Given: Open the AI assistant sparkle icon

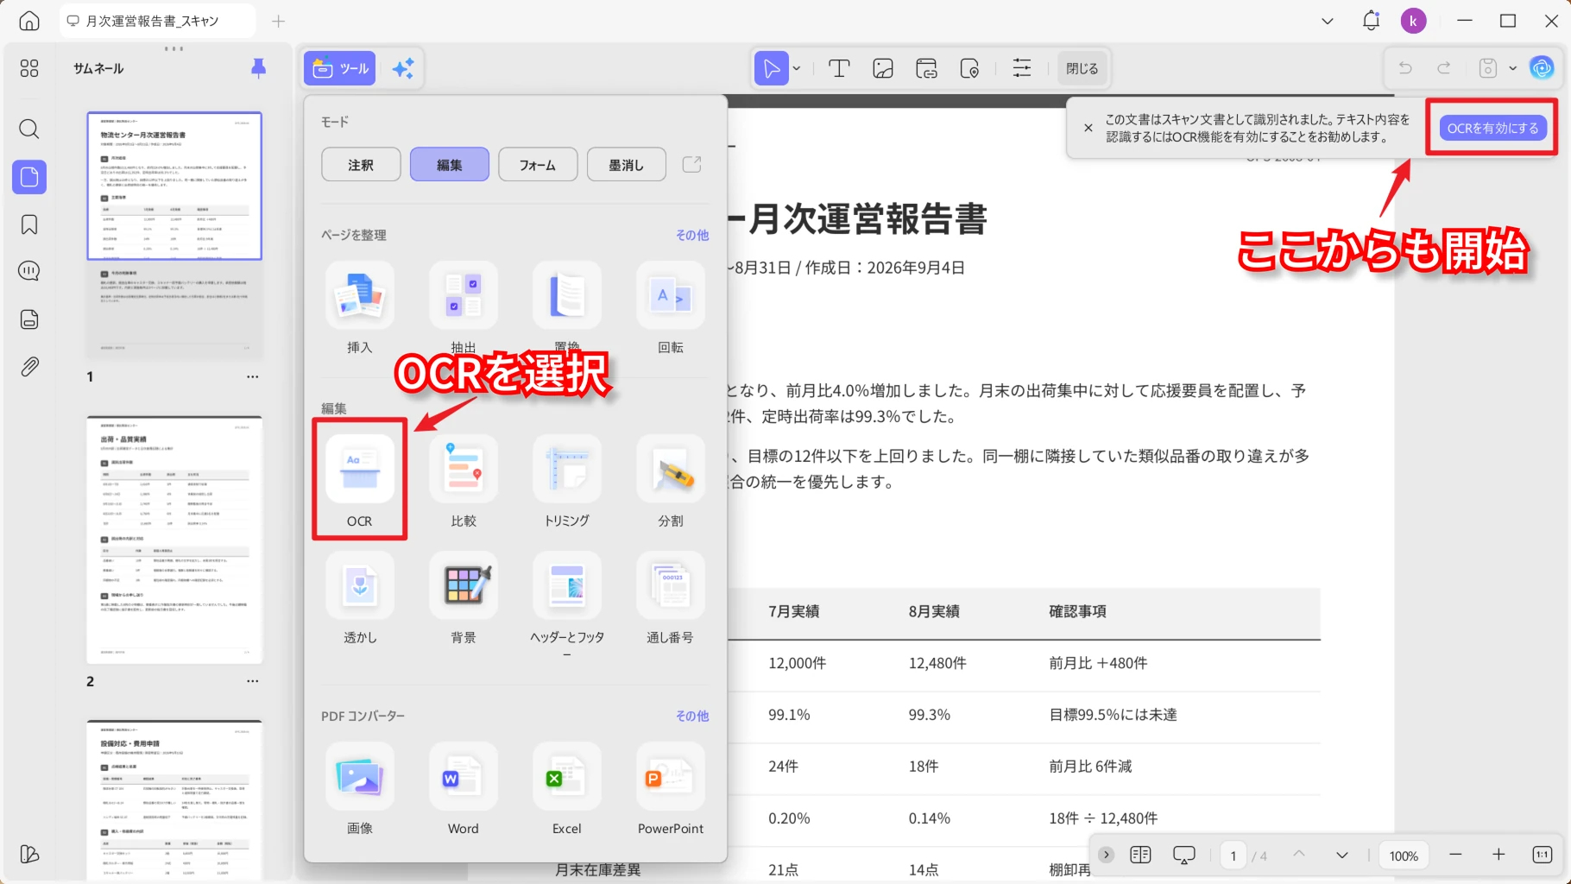Looking at the screenshot, I should 403,68.
